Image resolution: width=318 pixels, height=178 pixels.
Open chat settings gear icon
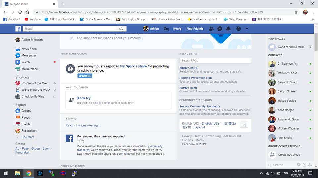(299, 165)
